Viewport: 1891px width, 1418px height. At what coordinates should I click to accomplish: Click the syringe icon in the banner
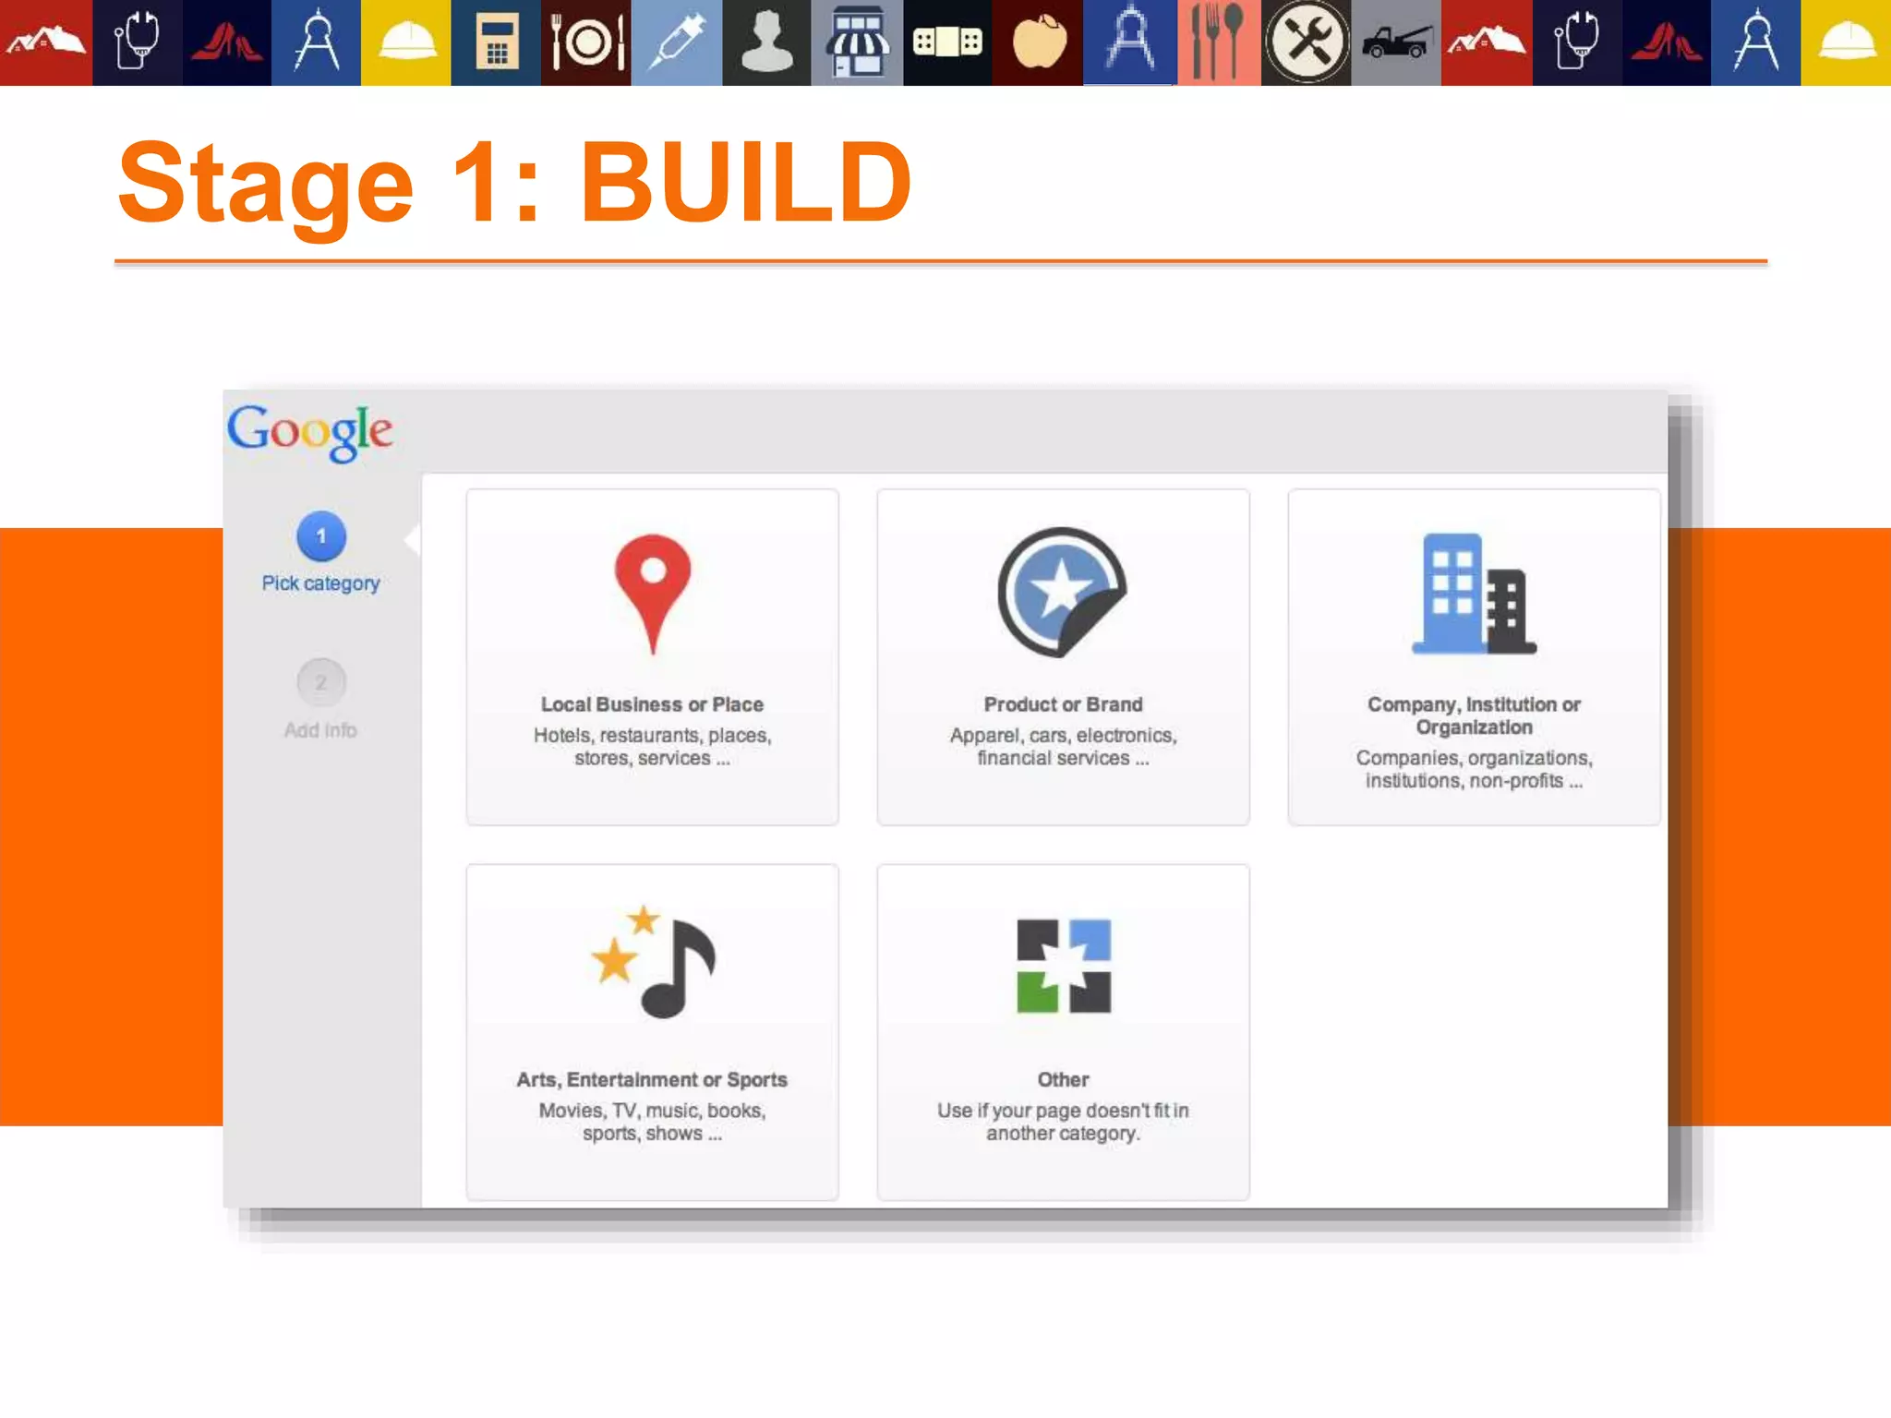click(677, 42)
